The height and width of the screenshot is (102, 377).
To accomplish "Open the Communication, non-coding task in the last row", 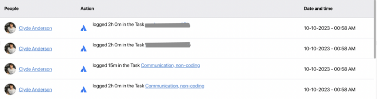I will (175, 86).
